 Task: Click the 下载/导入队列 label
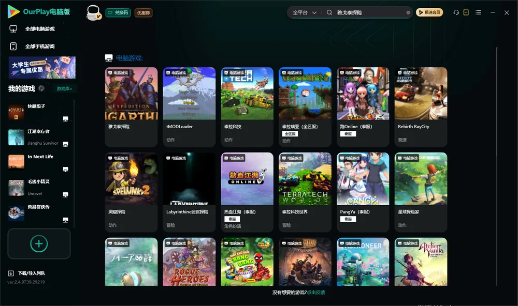(x=32, y=273)
